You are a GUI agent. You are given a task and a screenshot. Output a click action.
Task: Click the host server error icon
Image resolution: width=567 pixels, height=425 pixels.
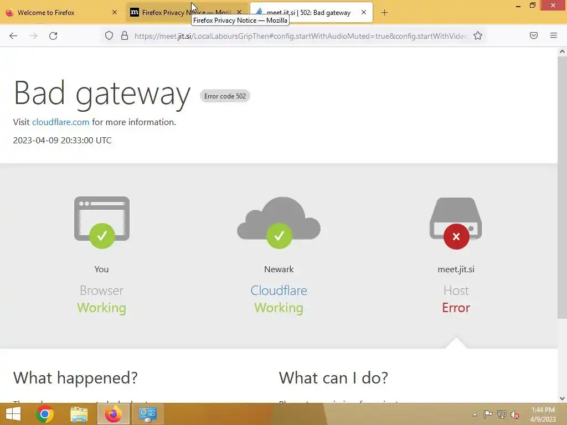pos(456,223)
